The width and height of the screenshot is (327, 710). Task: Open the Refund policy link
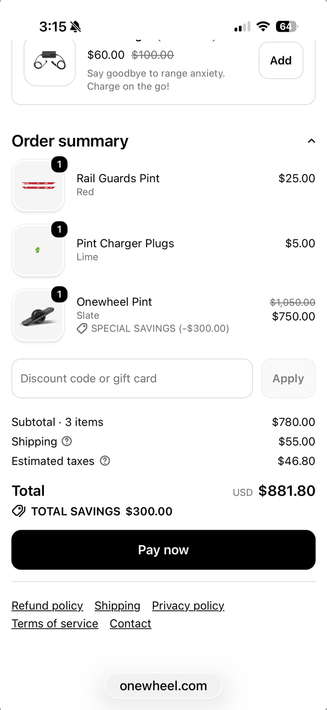point(47,605)
